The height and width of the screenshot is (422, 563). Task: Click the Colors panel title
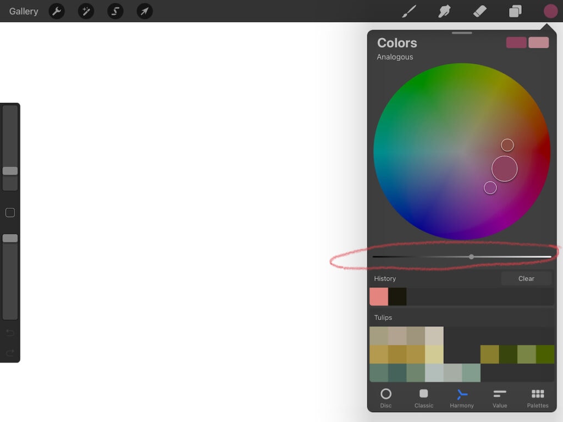click(397, 43)
